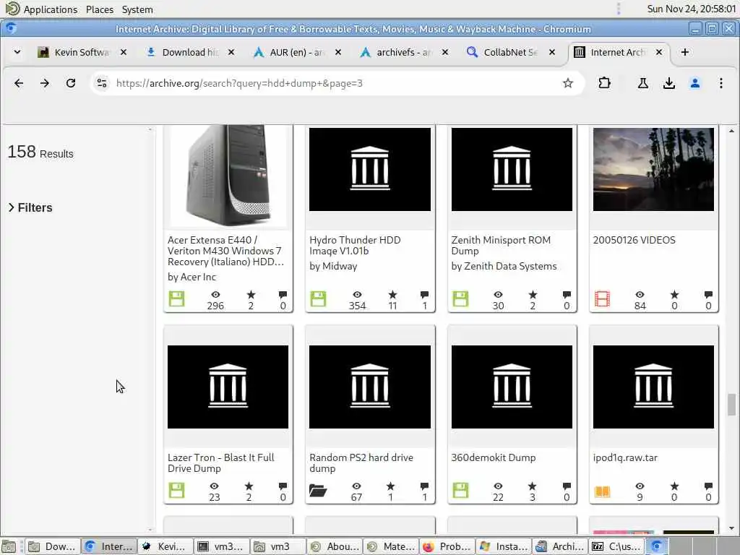Open Zenith Minisport ROM Dump title
Screen dimensions: 740x555
(500, 246)
